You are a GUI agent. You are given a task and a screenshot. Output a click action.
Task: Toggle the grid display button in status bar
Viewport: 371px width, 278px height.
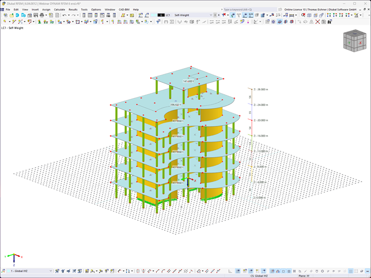point(350,271)
